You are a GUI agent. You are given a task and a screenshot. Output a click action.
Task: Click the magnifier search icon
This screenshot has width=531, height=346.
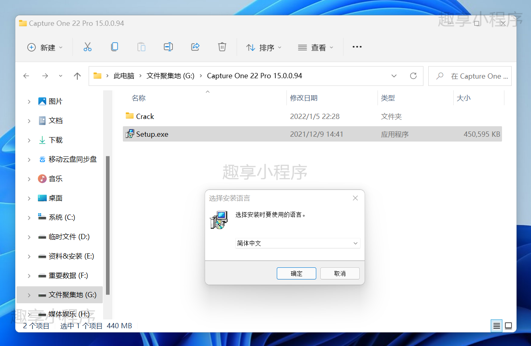point(440,76)
